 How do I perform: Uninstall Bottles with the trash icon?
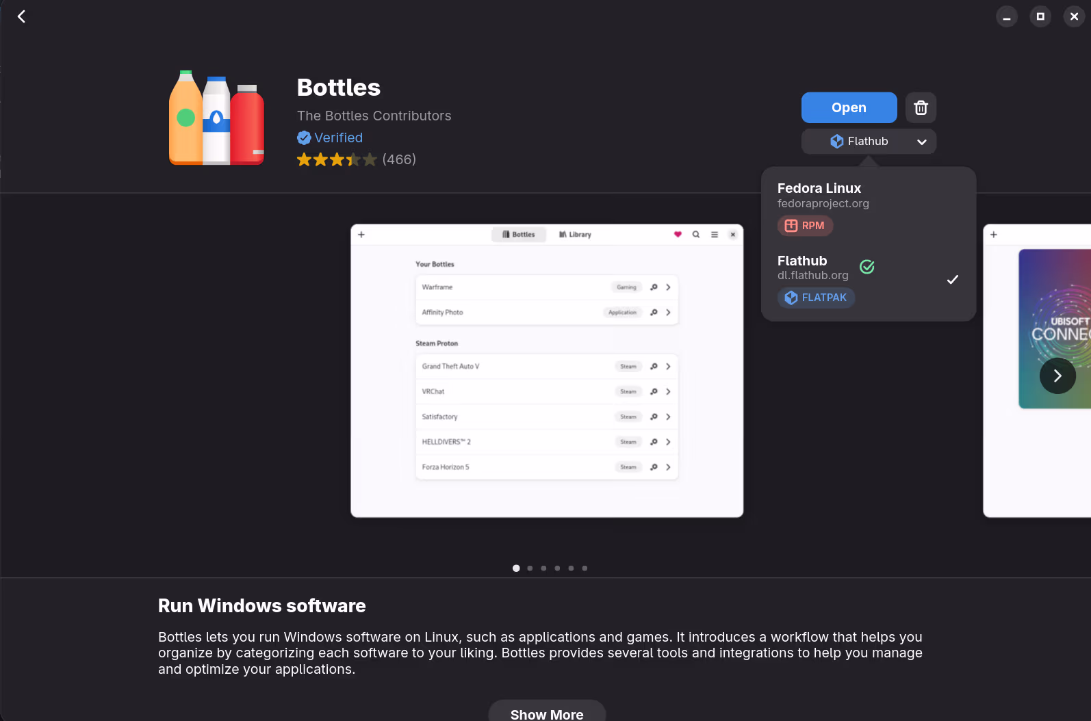(921, 107)
